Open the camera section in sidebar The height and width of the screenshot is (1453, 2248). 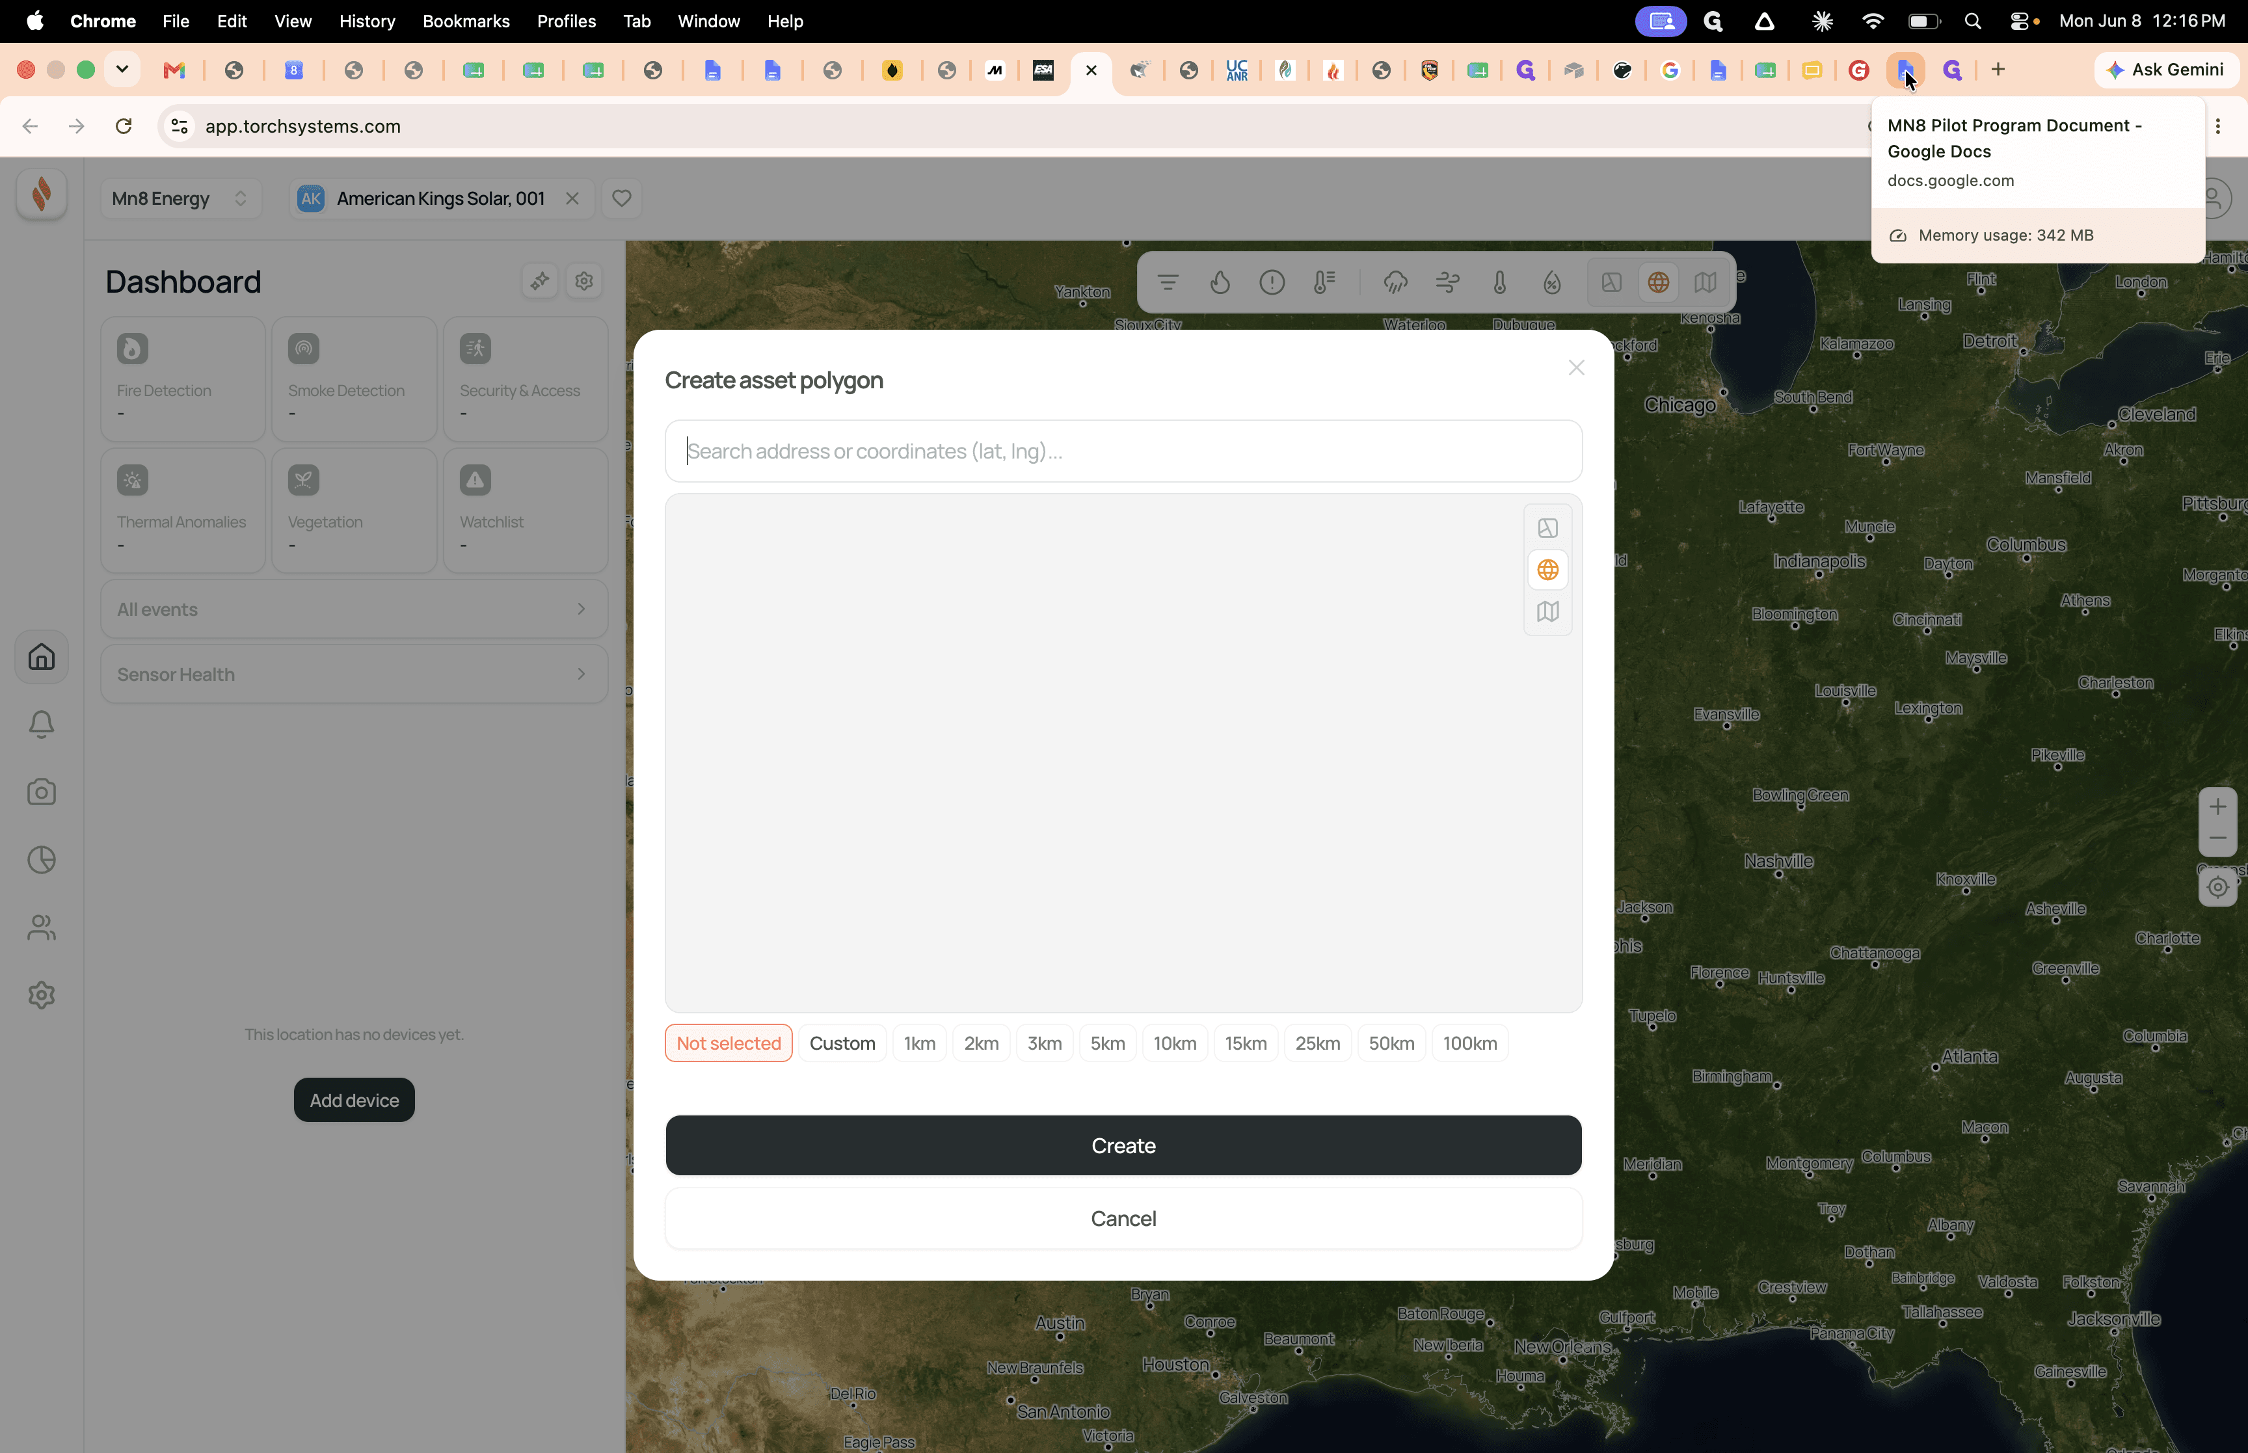(x=42, y=793)
